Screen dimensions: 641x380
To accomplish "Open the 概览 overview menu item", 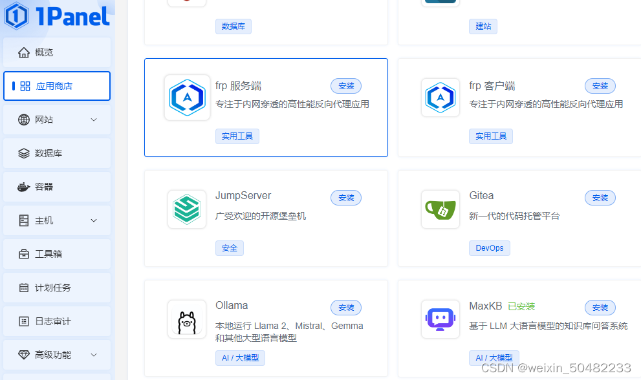I will coord(57,52).
